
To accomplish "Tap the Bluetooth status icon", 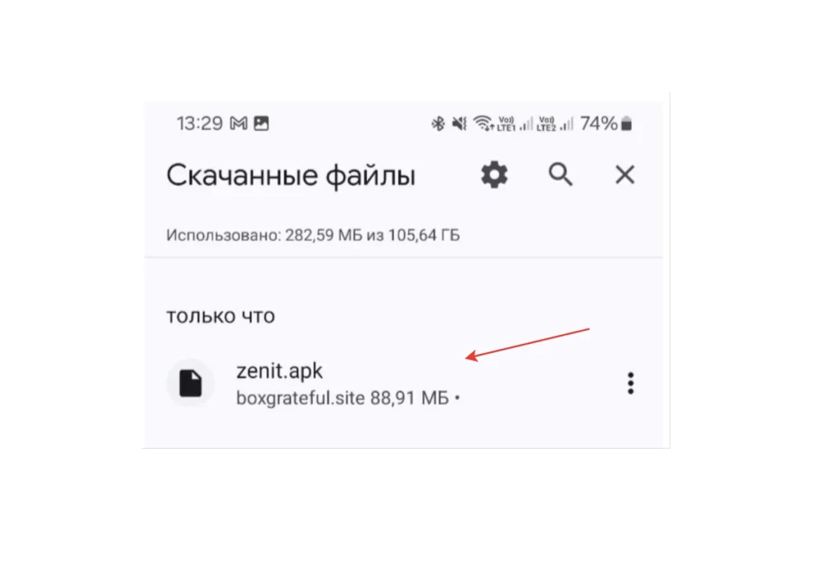I will tap(438, 124).
